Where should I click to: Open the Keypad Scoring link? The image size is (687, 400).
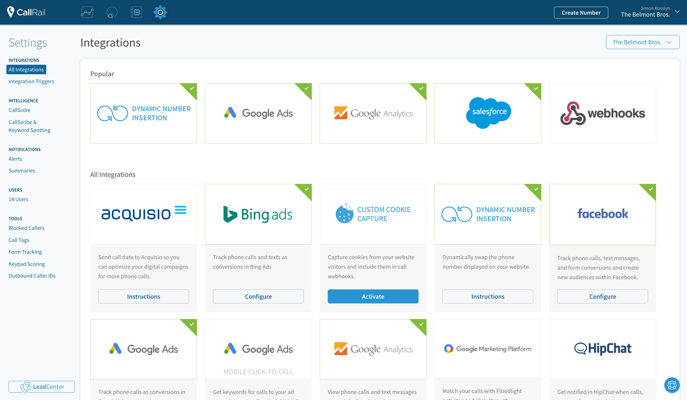pyautogui.click(x=27, y=264)
